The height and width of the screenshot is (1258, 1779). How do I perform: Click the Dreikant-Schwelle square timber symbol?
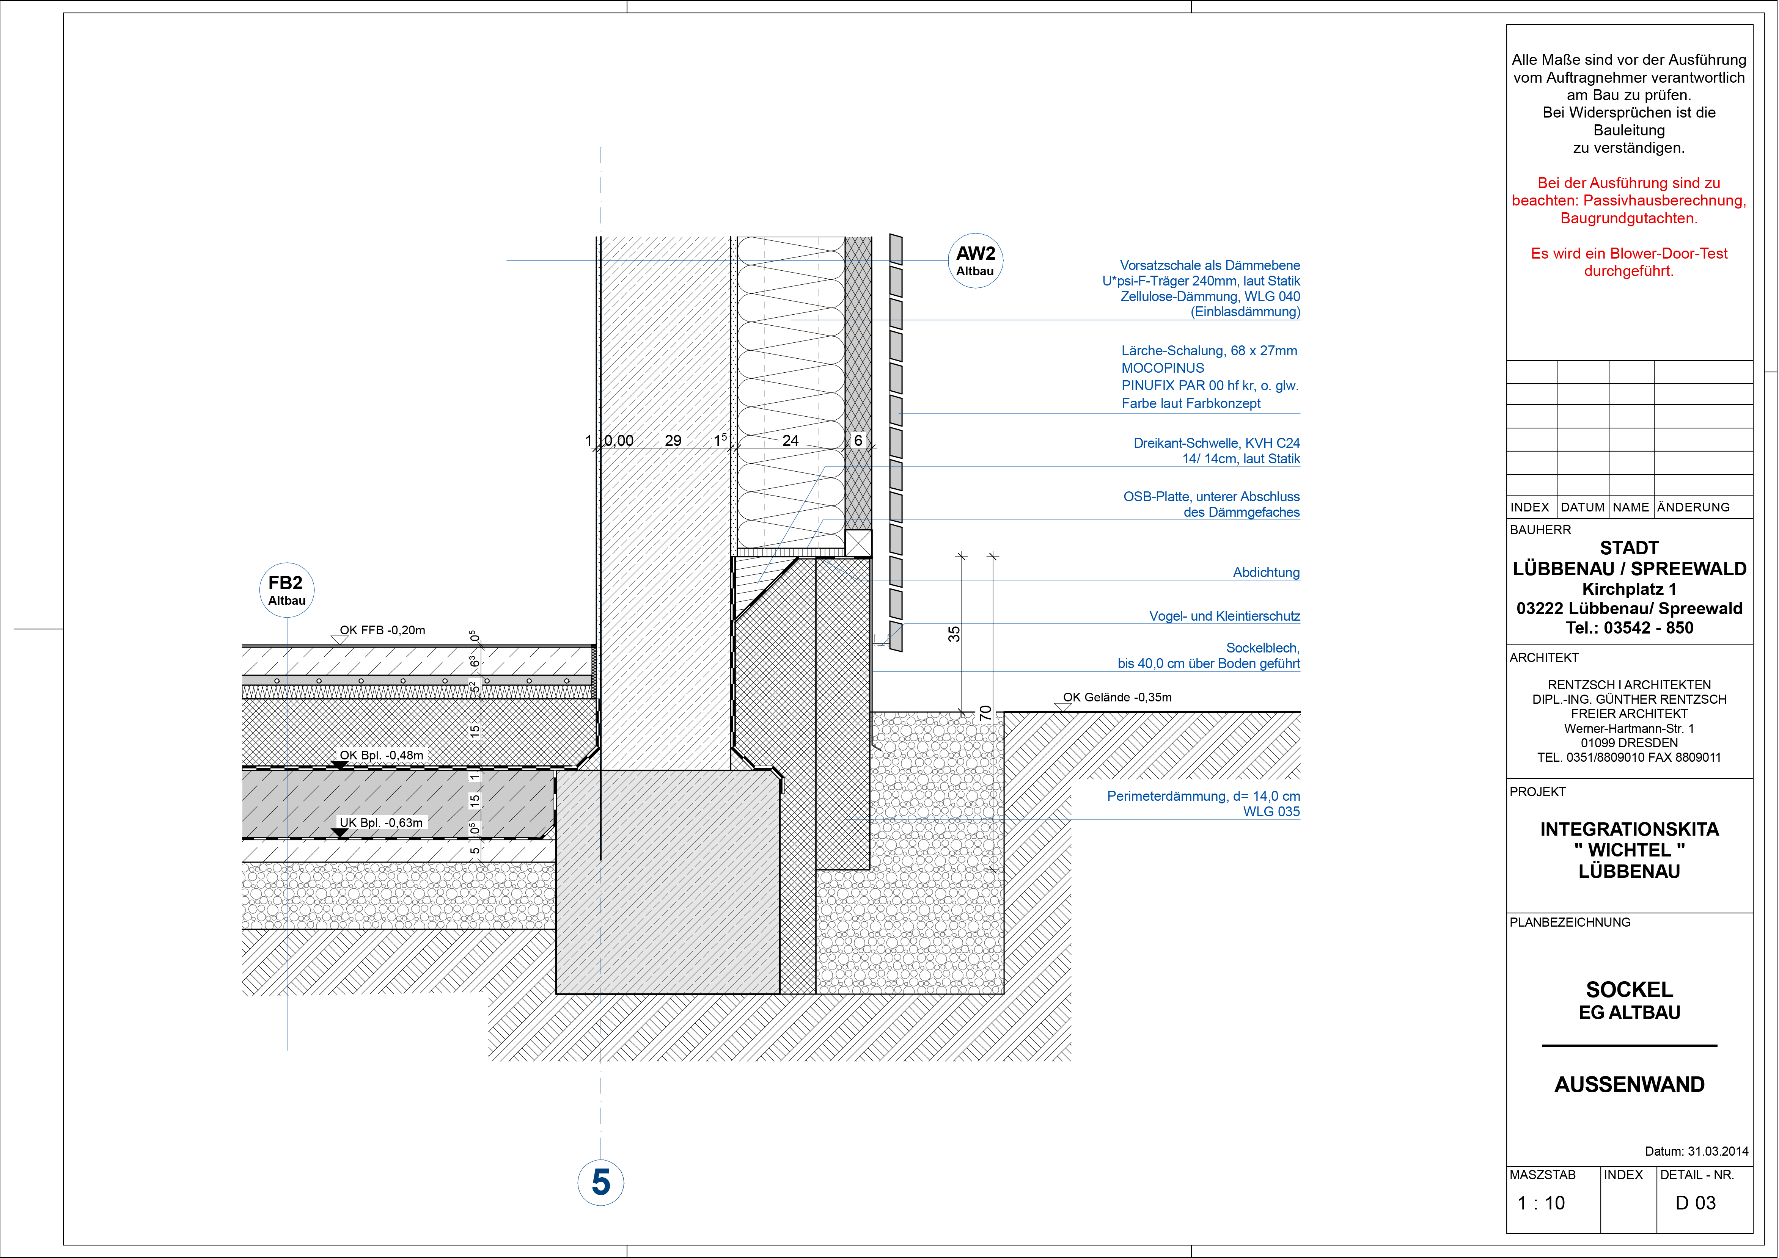(x=858, y=542)
